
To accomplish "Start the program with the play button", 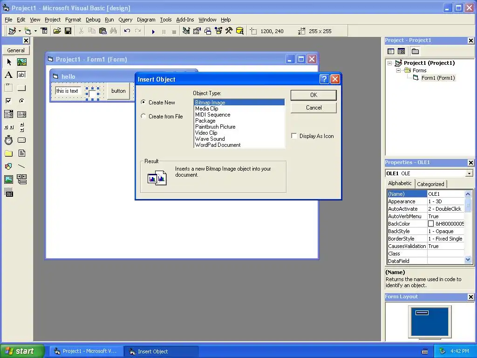I will coord(153,31).
